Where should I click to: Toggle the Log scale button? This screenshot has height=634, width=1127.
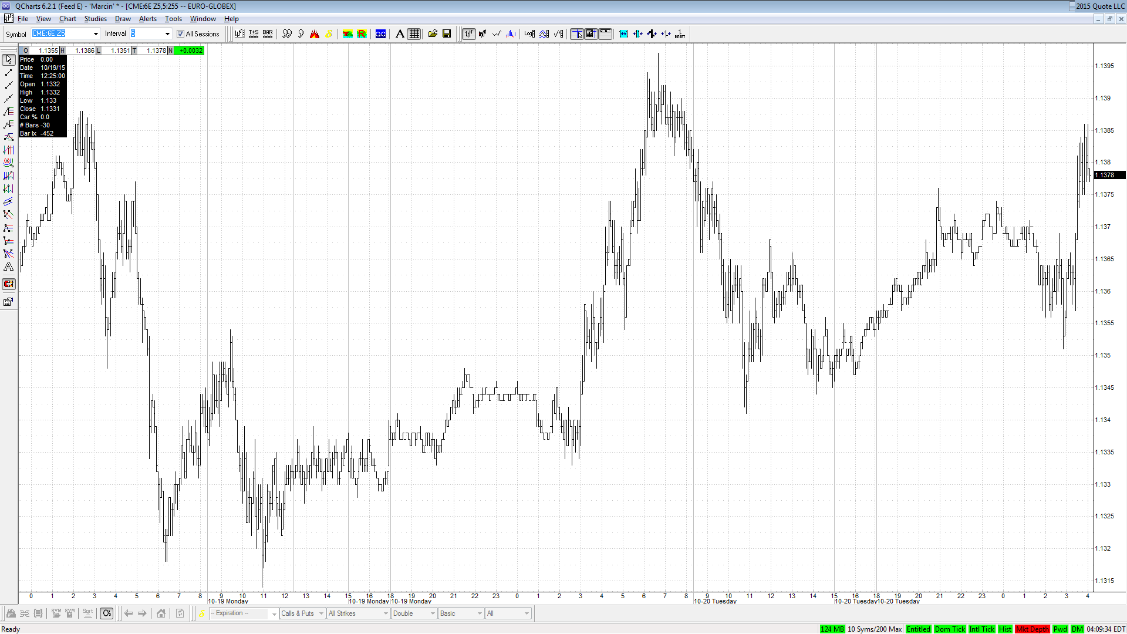(x=529, y=34)
